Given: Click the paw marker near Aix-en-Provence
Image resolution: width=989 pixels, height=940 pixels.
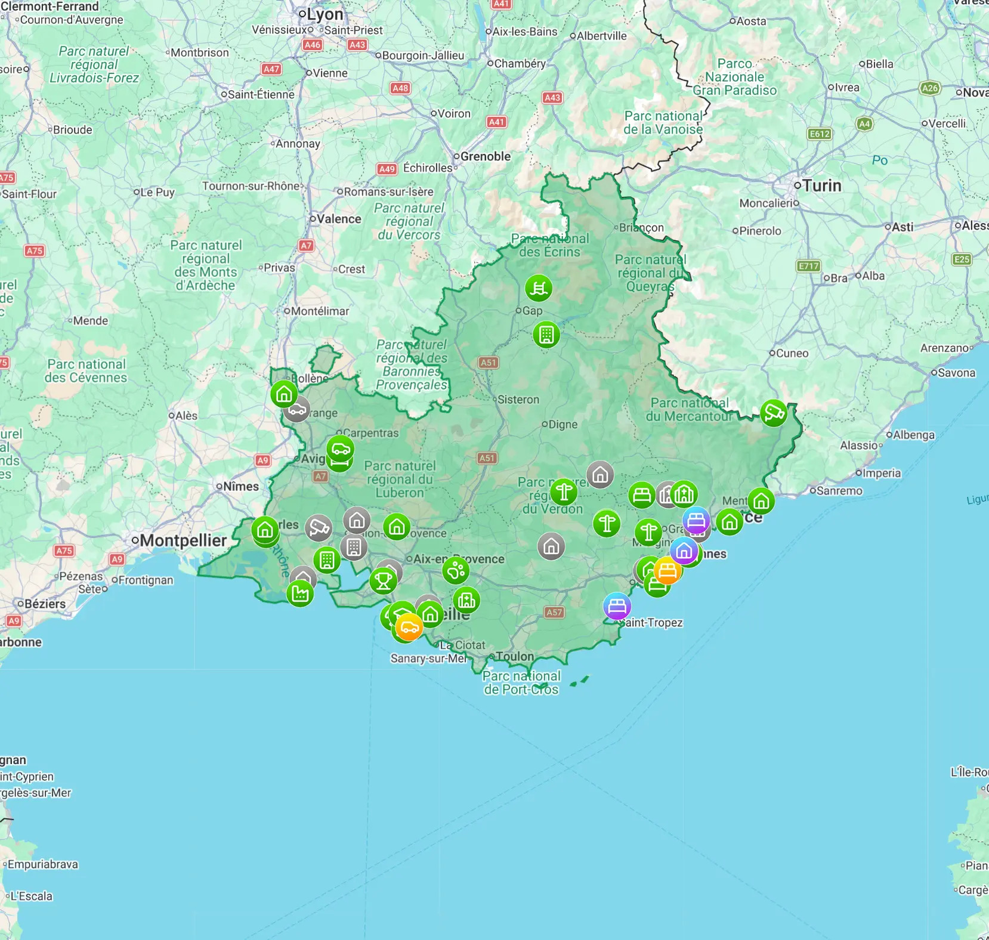Looking at the screenshot, I should [x=455, y=571].
